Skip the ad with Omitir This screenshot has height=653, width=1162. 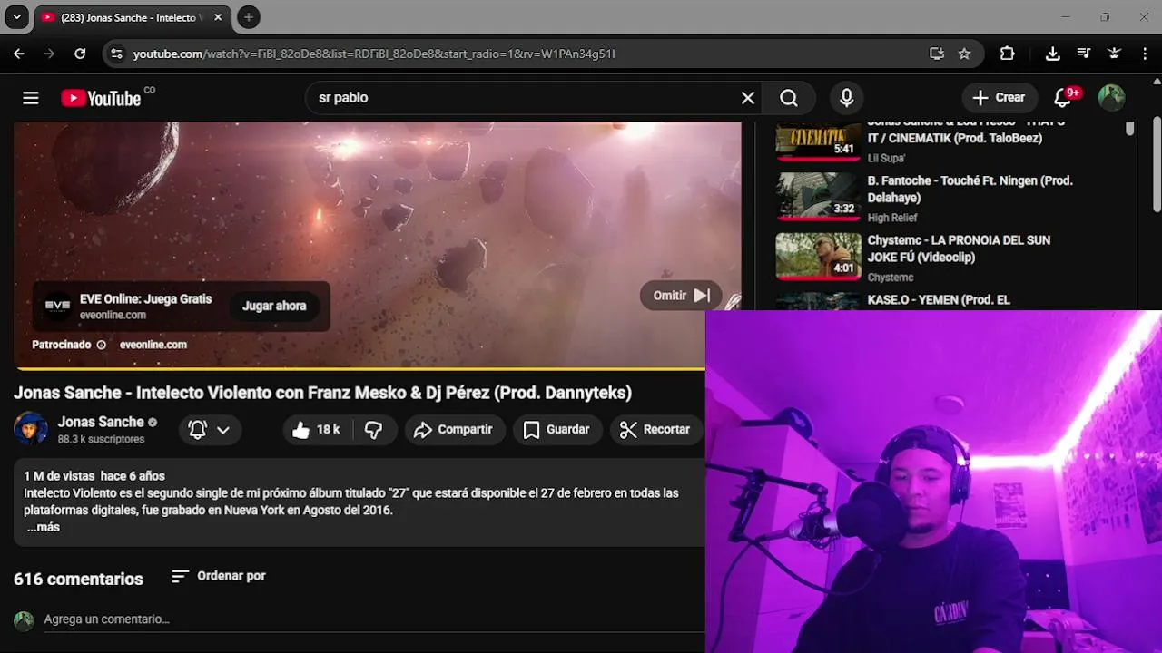click(x=681, y=295)
